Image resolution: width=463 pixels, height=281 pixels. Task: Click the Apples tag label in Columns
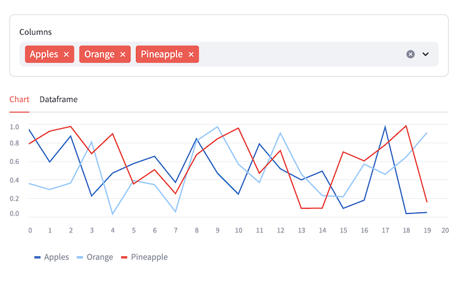44,54
